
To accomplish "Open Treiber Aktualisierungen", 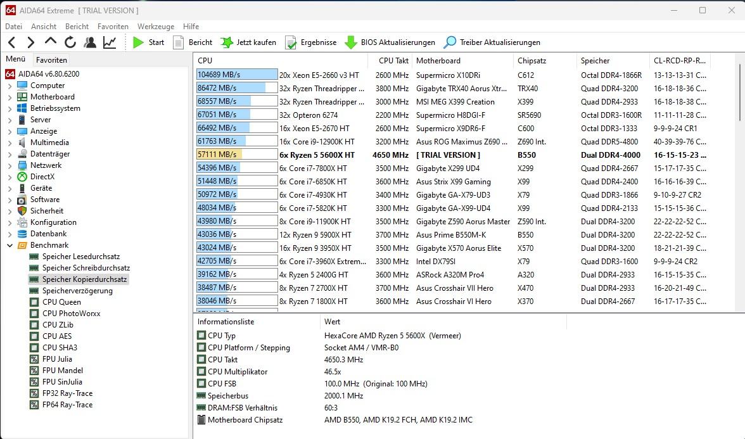I will tap(492, 42).
